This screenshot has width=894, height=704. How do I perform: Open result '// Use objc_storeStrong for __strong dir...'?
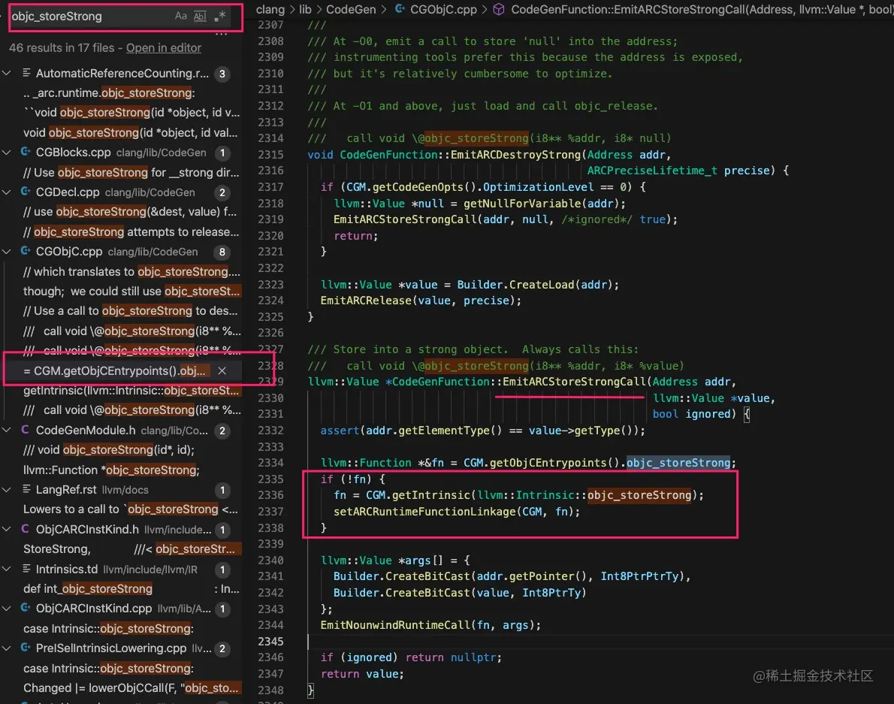pyautogui.click(x=131, y=172)
